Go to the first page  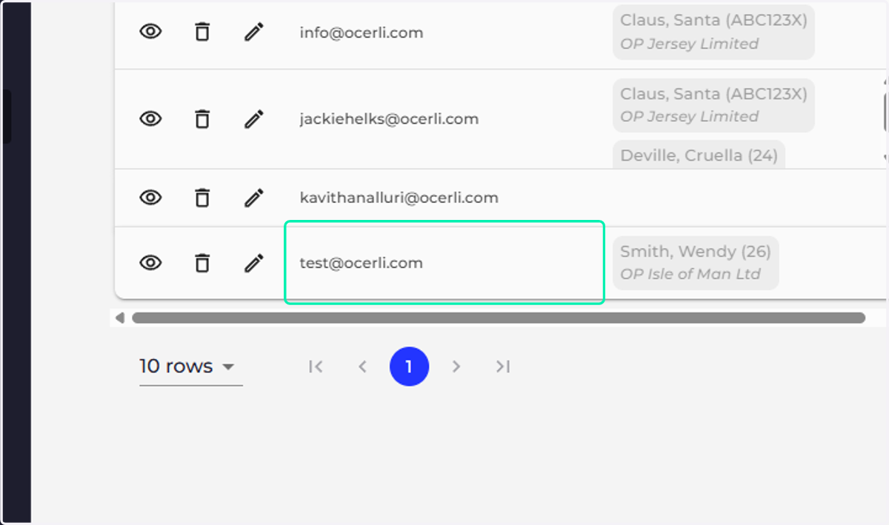click(x=316, y=367)
